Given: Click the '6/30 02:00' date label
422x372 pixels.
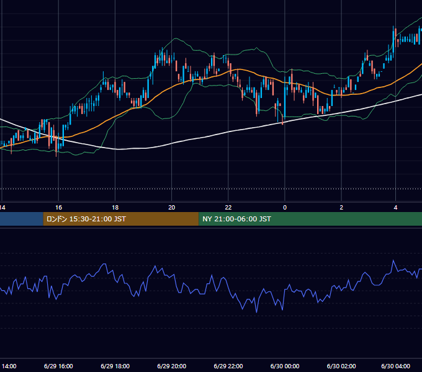Looking at the screenshot, I should point(341,366).
